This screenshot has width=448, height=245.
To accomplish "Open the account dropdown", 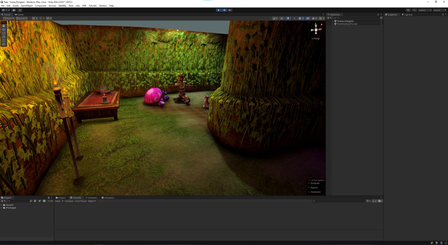I will tap(6, 10).
